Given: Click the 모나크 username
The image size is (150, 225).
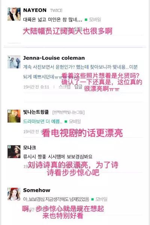Looking at the screenshot, I should click(x=30, y=148).
